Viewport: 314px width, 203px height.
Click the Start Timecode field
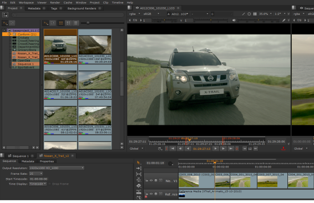[39, 179]
